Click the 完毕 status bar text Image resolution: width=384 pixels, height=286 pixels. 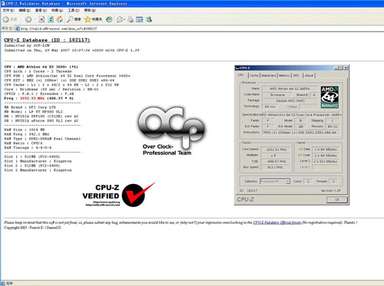pyautogui.click(x=9, y=283)
